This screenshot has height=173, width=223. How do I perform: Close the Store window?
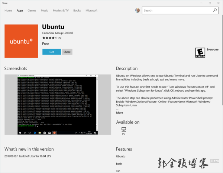(219, 3)
